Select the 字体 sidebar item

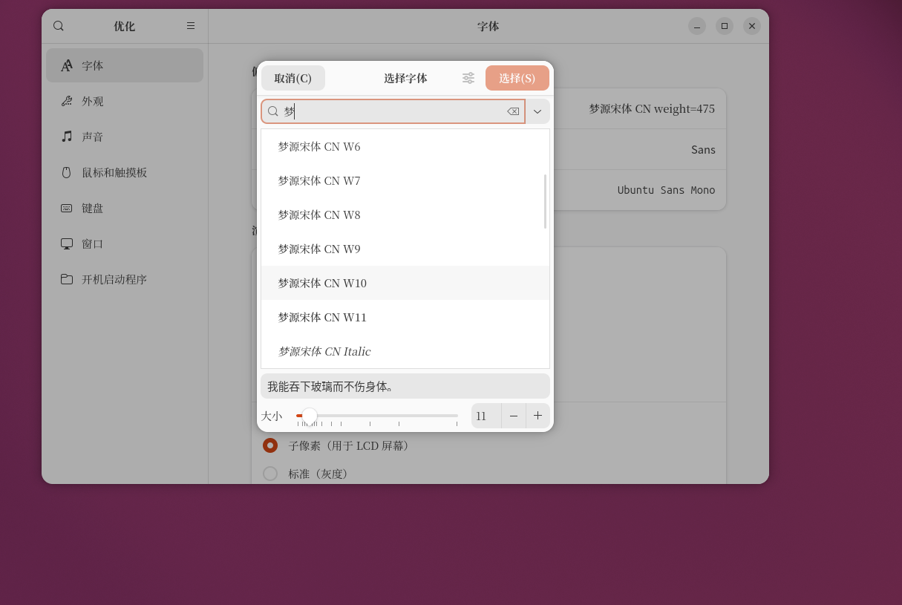(125, 65)
